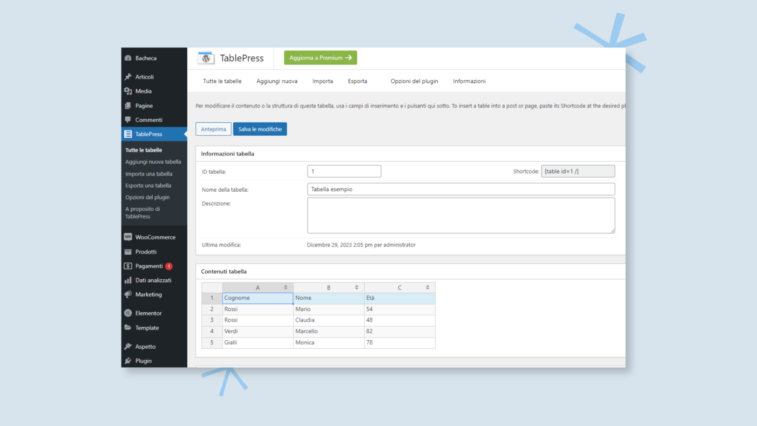The image size is (757, 426).
Task: Sort column B with the arrows icon
Action: tap(357, 288)
